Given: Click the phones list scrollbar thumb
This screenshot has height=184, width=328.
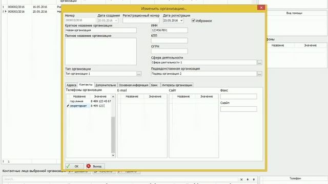Looking at the screenshot, I should coord(113,135).
